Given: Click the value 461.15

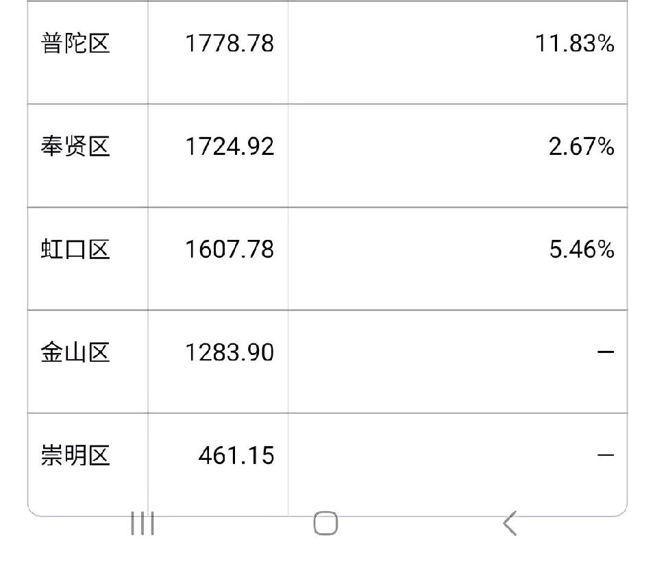Looking at the screenshot, I should tap(236, 456).
